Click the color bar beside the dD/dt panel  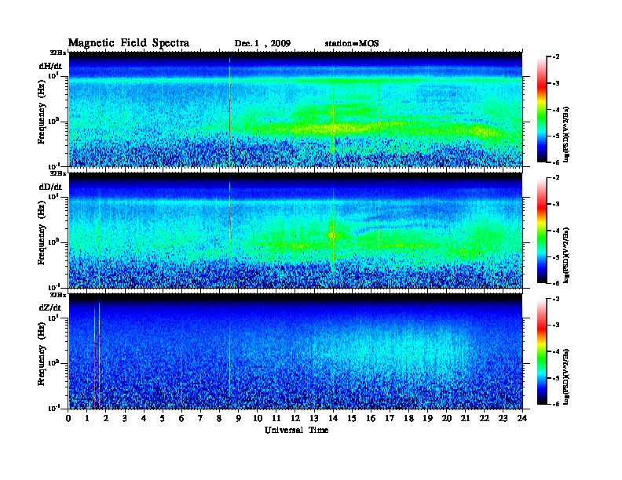[x=542, y=230]
